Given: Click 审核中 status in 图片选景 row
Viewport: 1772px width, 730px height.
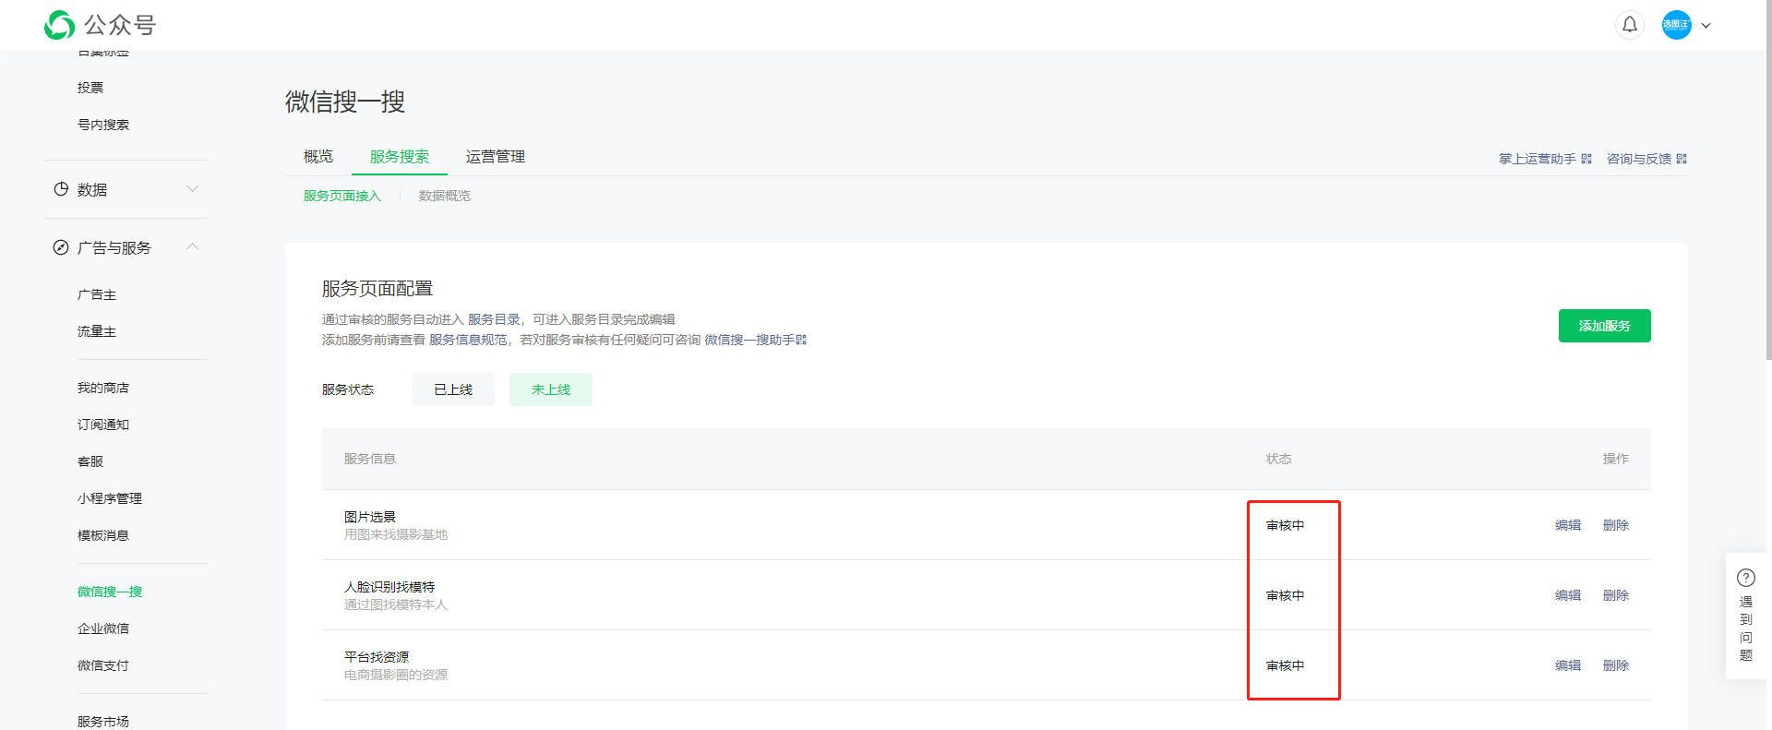Looking at the screenshot, I should click(1285, 525).
